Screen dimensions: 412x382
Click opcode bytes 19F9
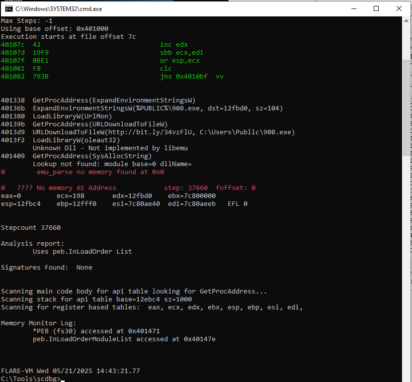point(41,53)
